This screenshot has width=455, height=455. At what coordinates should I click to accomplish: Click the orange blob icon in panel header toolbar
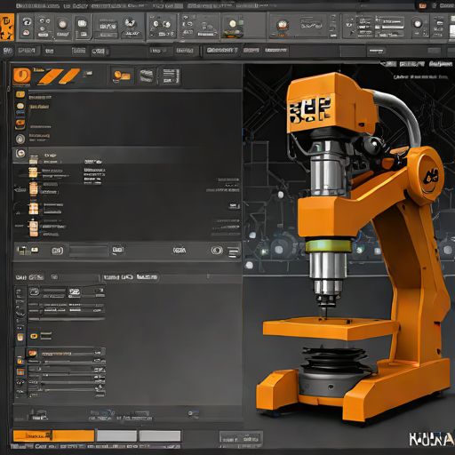point(122,76)
